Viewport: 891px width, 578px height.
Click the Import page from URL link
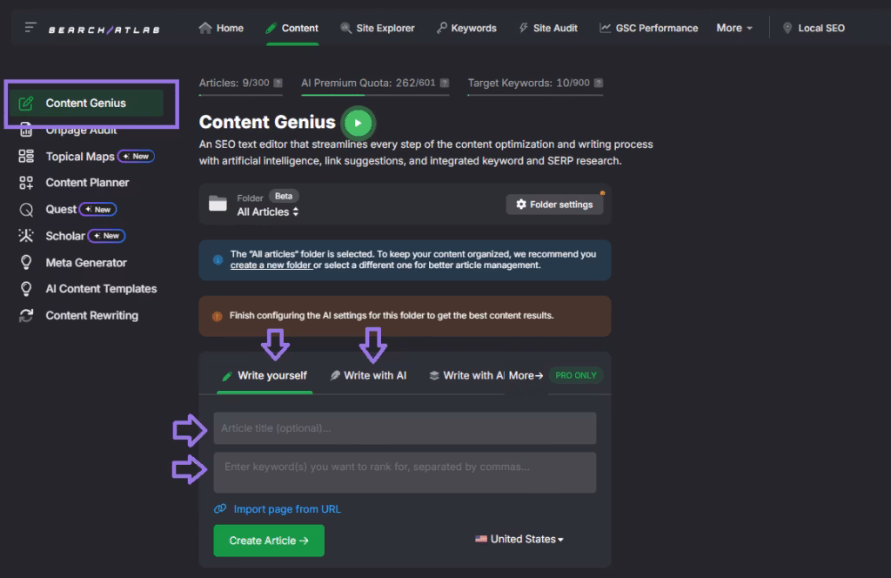(286, 509)
